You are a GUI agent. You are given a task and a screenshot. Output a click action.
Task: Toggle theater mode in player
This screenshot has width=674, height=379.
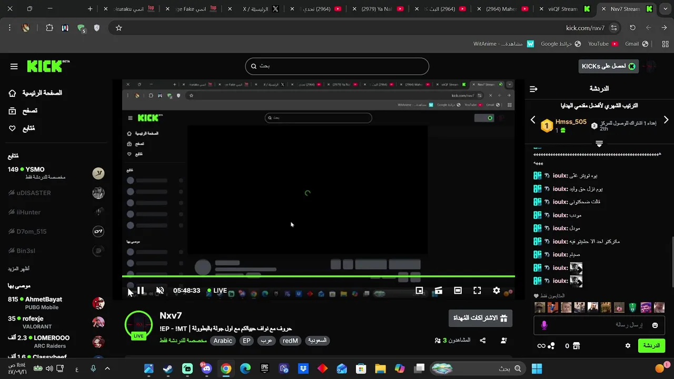point(458,291)
